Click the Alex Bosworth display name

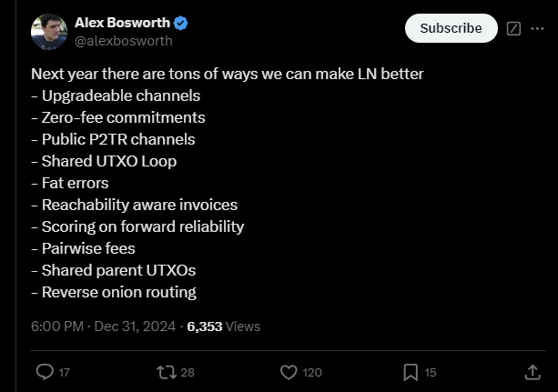[122, 22]
